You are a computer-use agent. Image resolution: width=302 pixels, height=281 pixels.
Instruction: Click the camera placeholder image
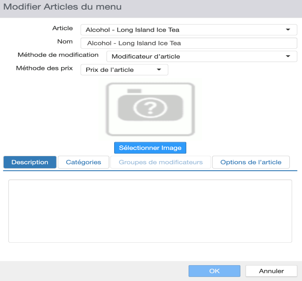[150, 109]
